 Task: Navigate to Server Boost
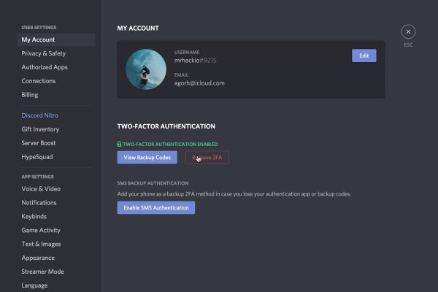[39, 143]
